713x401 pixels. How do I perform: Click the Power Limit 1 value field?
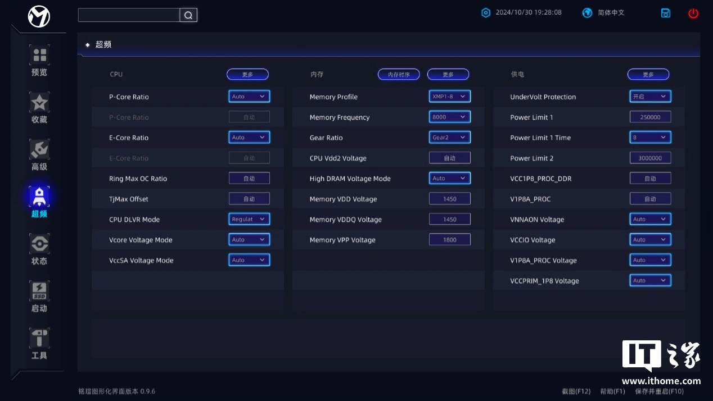(650, 117)
